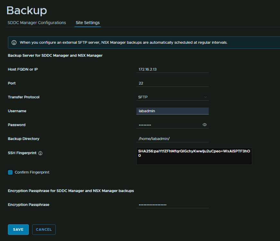This screenshot has height=241, width=280.
Task: Click the Confirm Fingerprint label text
Action: [32, 172]
